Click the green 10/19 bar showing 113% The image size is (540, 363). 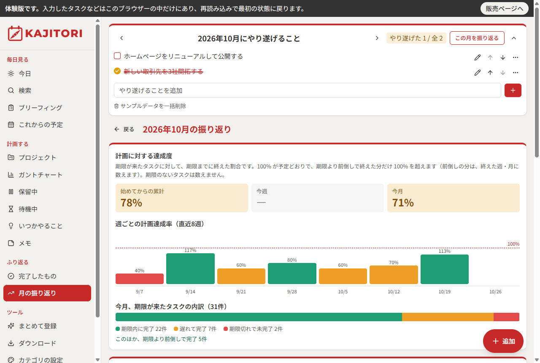point(444,269)
